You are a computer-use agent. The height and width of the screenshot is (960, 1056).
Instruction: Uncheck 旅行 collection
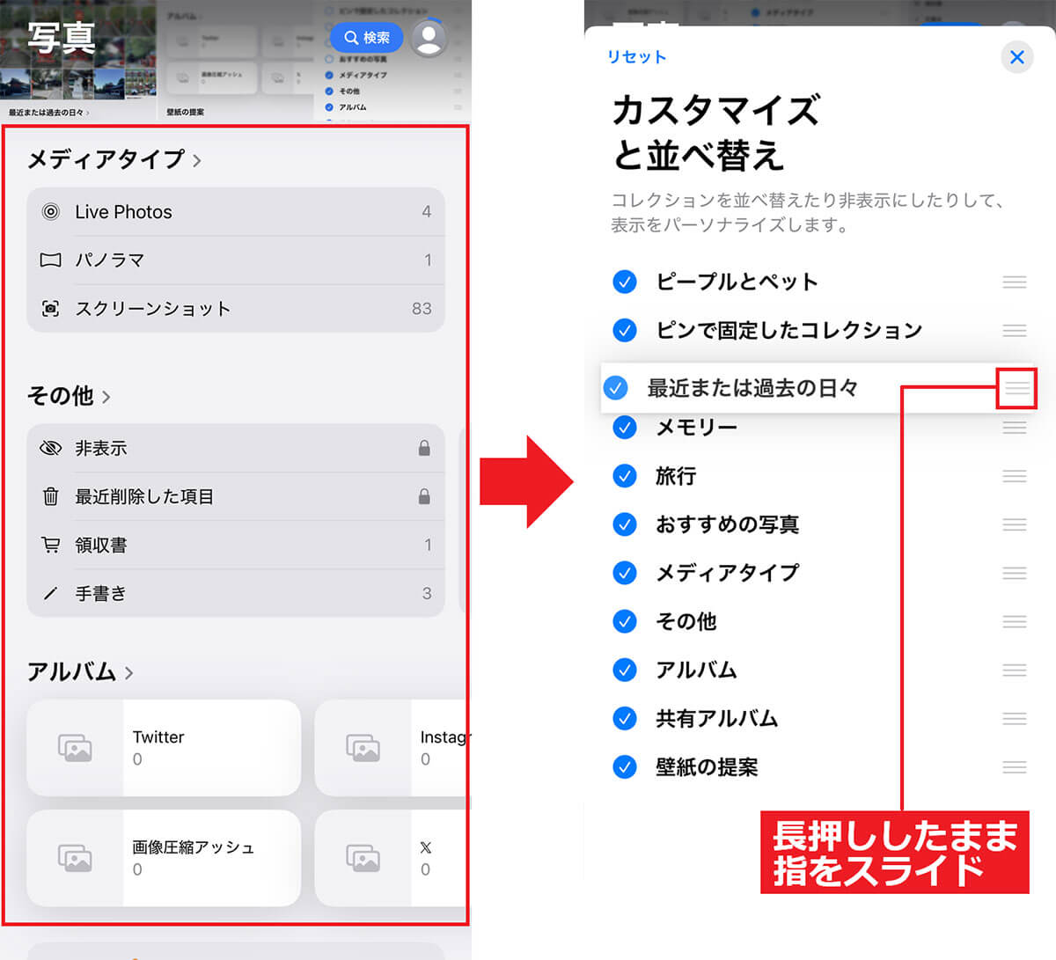click(x=624, y=476)
